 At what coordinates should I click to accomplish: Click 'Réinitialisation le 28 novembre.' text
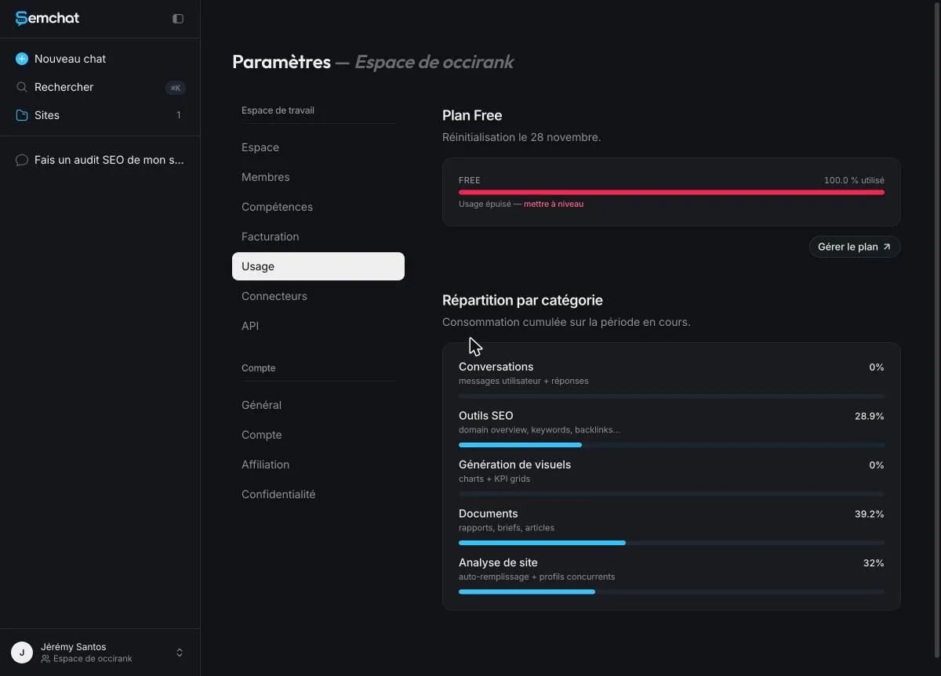(521, 137)
